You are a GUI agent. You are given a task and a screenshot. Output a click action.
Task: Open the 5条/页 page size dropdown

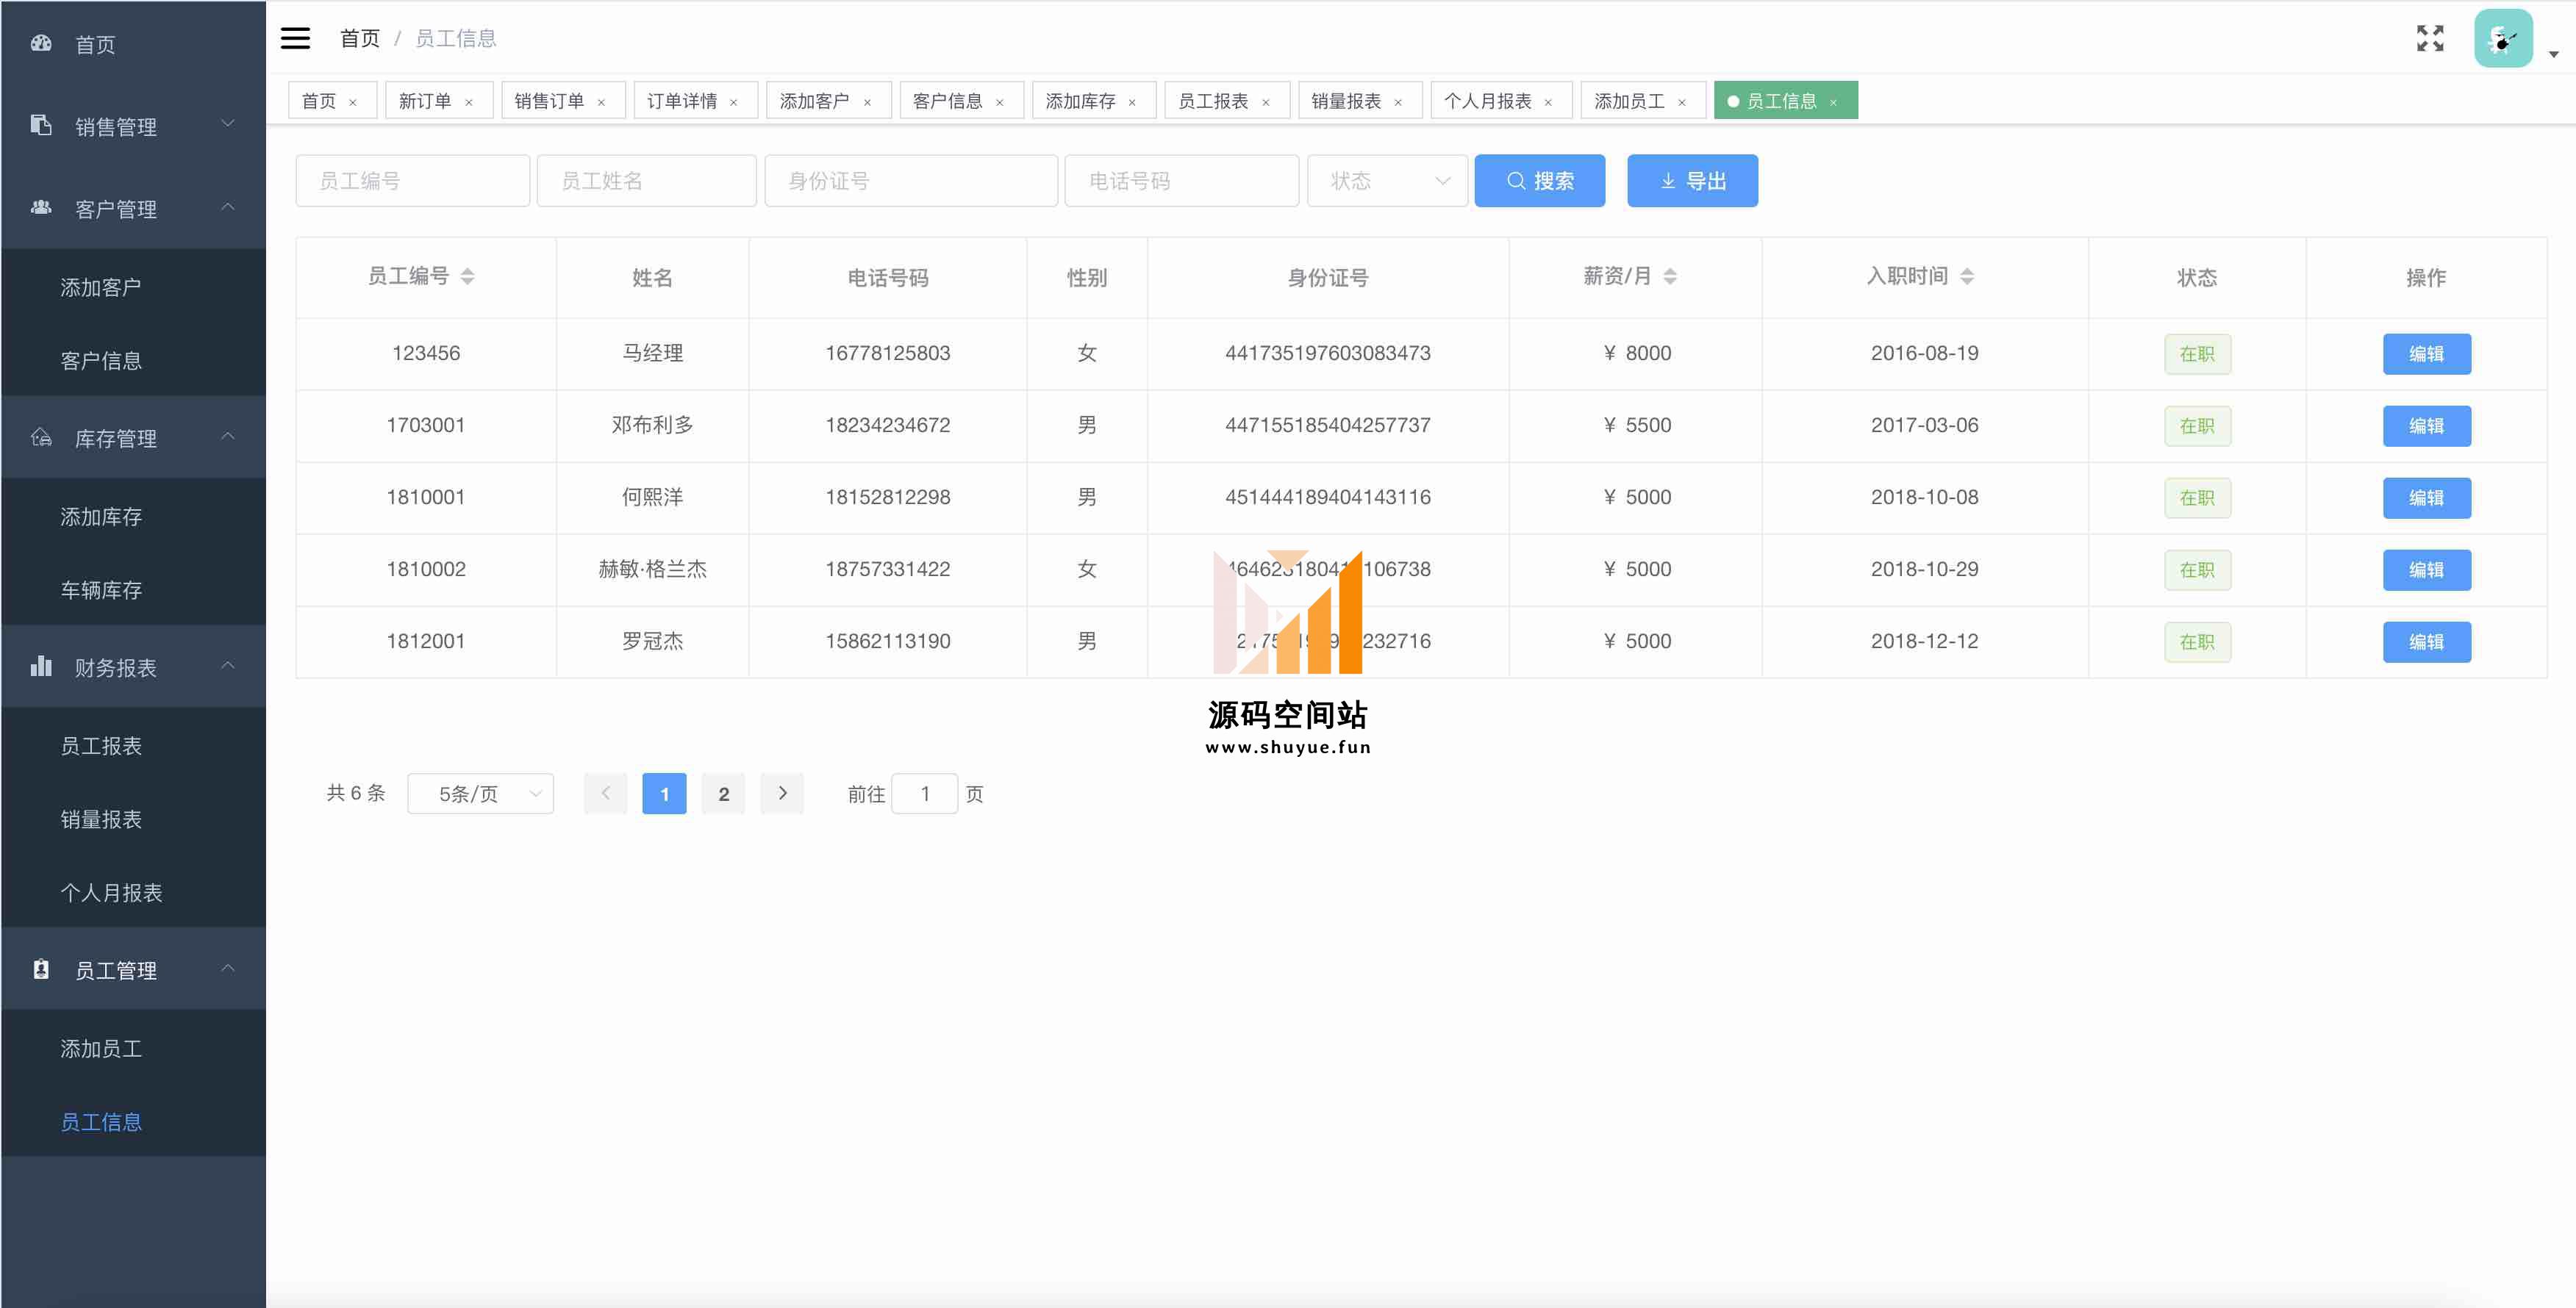(x=480, y=794)
